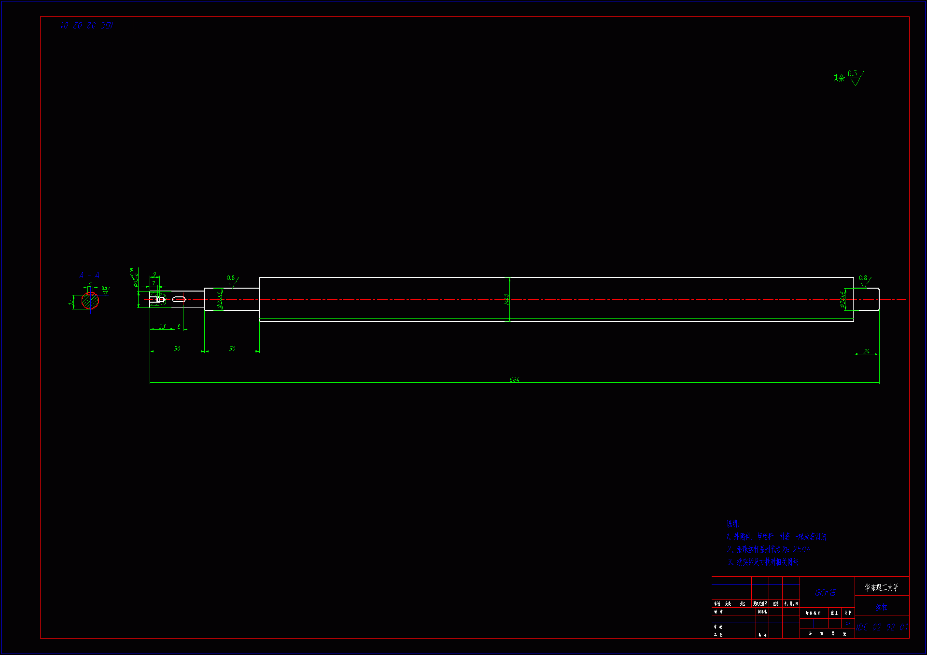Image resolution: width=927 pixels, height=655 pixels.
Task: Select the second 50 length dimension
Action: pos(232,348)
